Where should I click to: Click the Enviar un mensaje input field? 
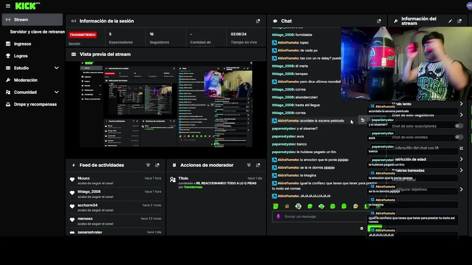coord(320,216)
